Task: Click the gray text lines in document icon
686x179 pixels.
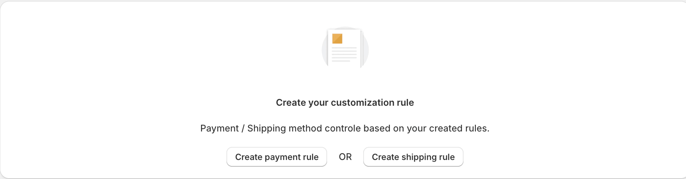Action: [x=344, y=54]
